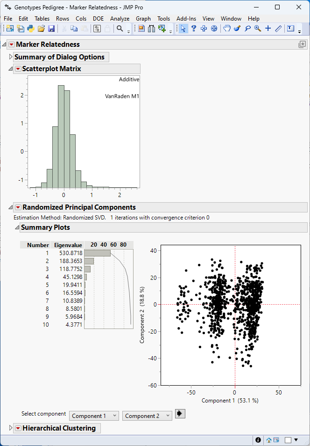Open the Add-Ins menu
310x446 pixels.
(x=186, y=19)
